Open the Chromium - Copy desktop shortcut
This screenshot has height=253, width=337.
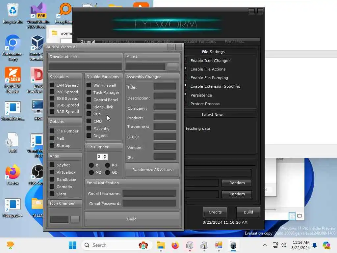[13, 48]
